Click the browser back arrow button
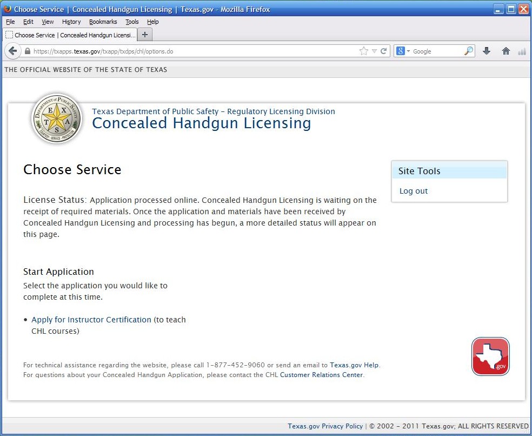This screenshot has height=436, width=532. (x=13, y=51)
